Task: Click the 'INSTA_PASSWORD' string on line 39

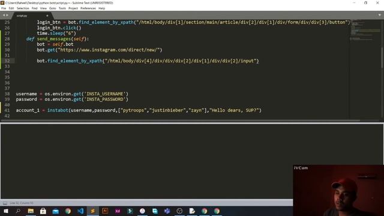Action: pyautogui.click(x=105, y=99)
